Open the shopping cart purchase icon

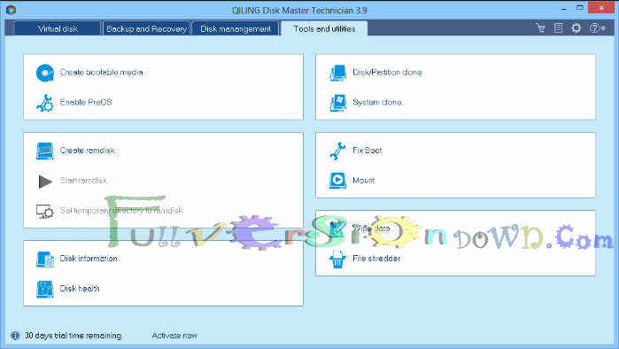[x=540, y=28]
